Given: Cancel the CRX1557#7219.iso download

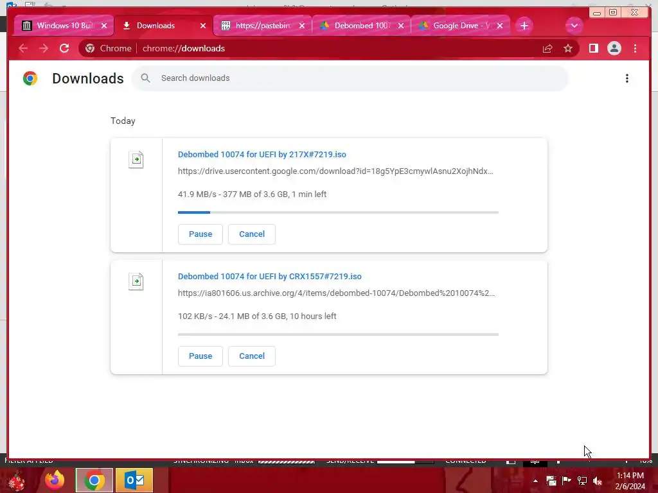Looking at the screenshot, I should point(252,356).
